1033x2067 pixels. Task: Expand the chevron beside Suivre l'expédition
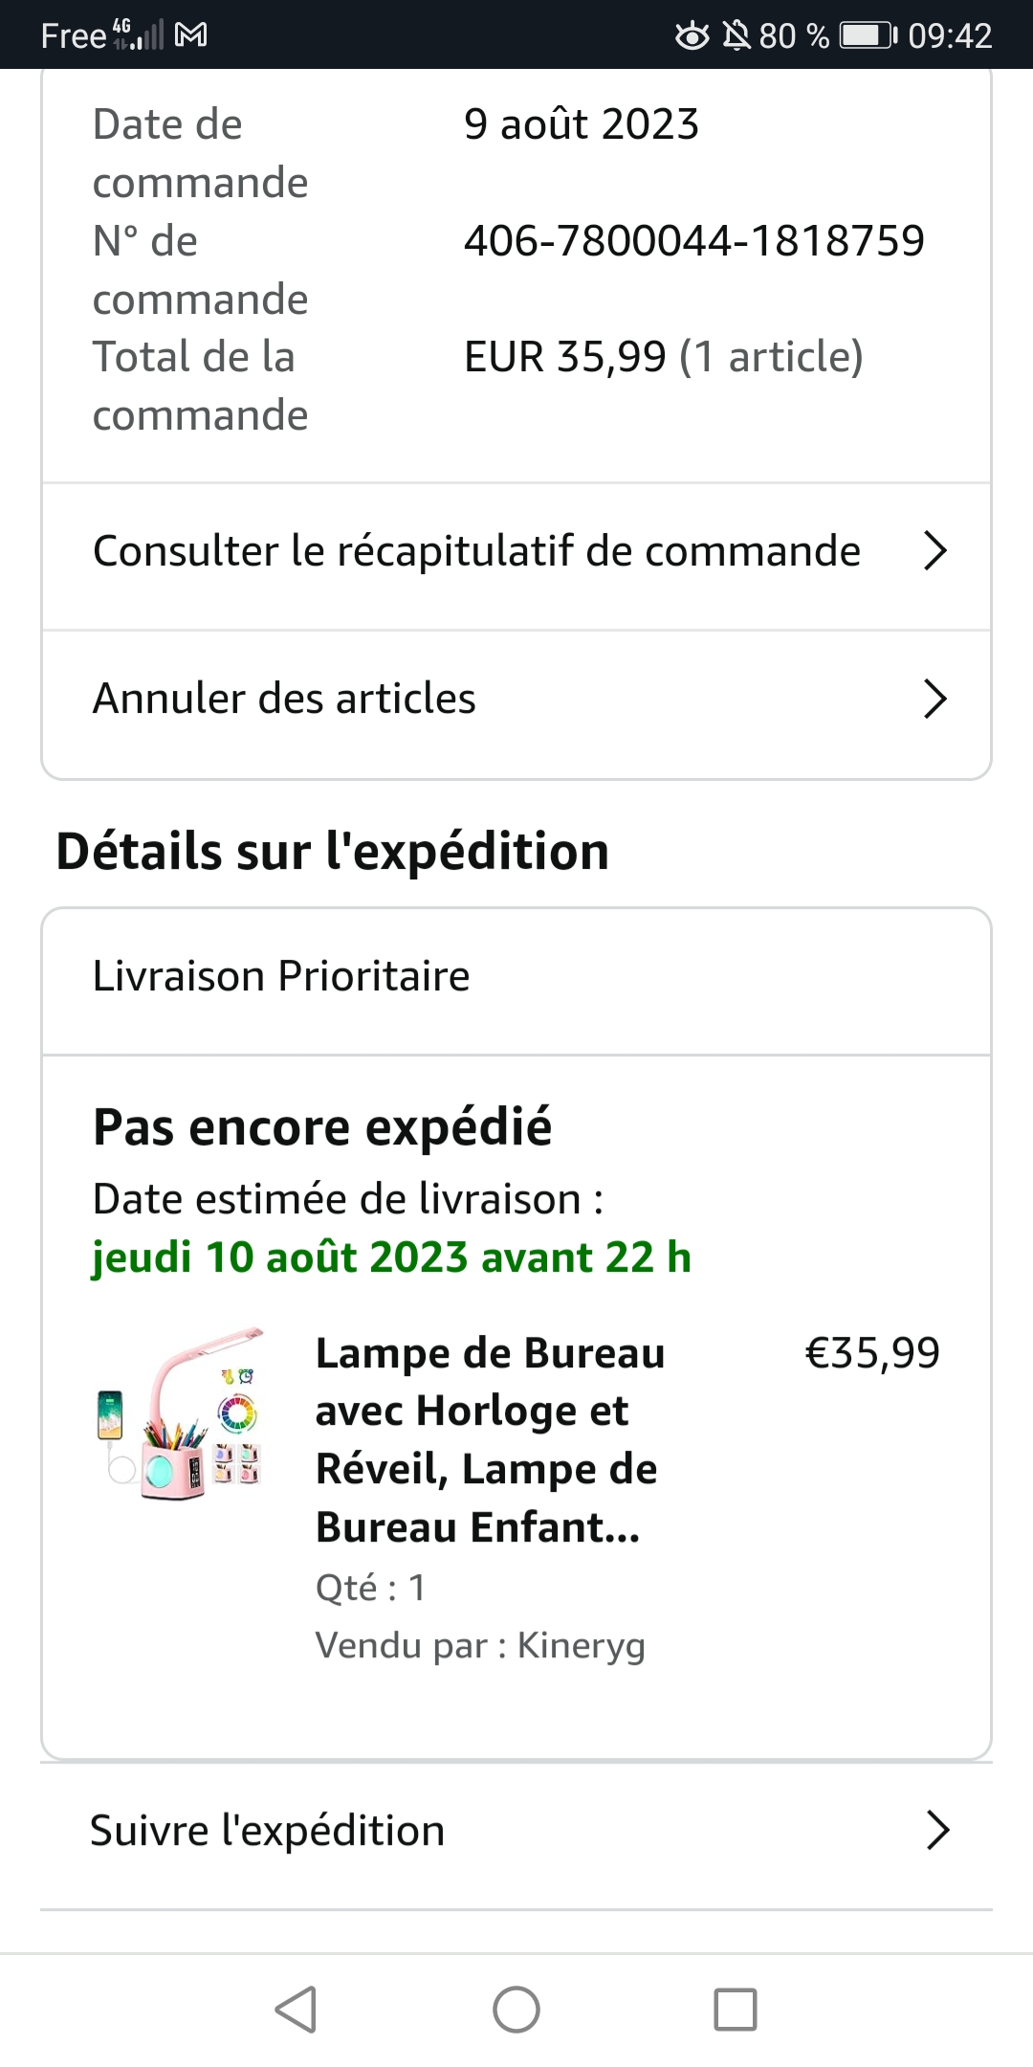pos(938,1830)
